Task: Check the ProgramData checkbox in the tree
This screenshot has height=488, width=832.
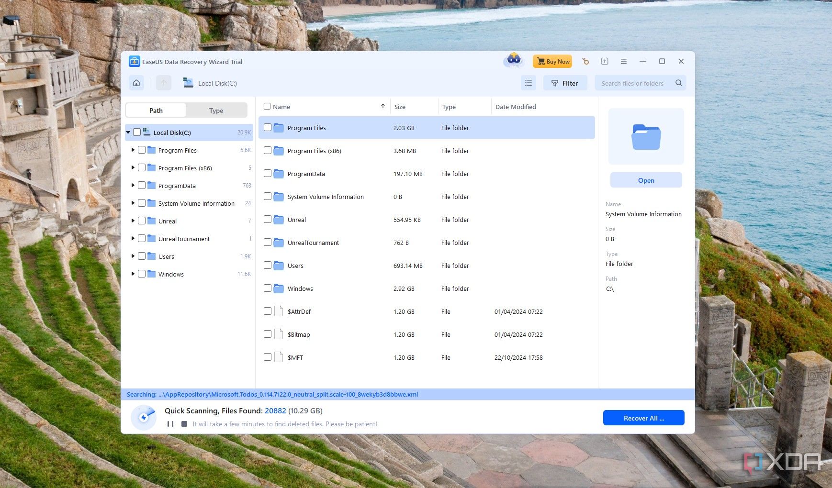Action: (x=142, y=185)
